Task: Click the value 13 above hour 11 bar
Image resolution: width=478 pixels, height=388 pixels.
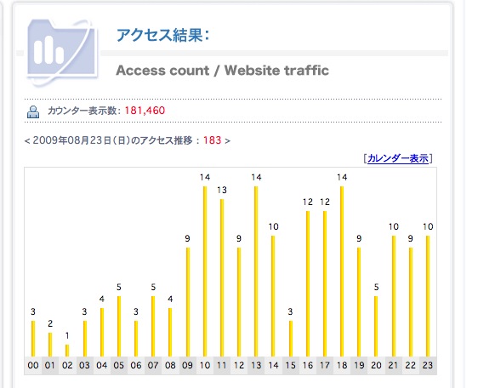Action: click(222, 190)
